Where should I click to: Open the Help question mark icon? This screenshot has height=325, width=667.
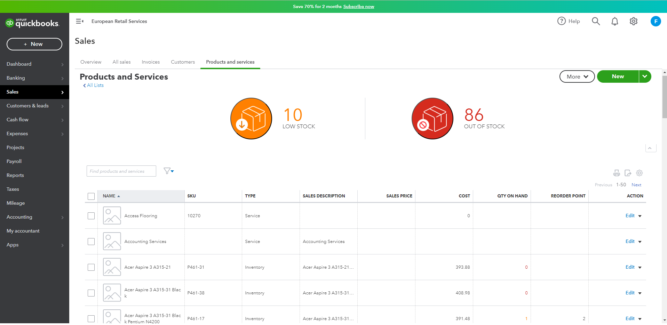pos(561,21)
